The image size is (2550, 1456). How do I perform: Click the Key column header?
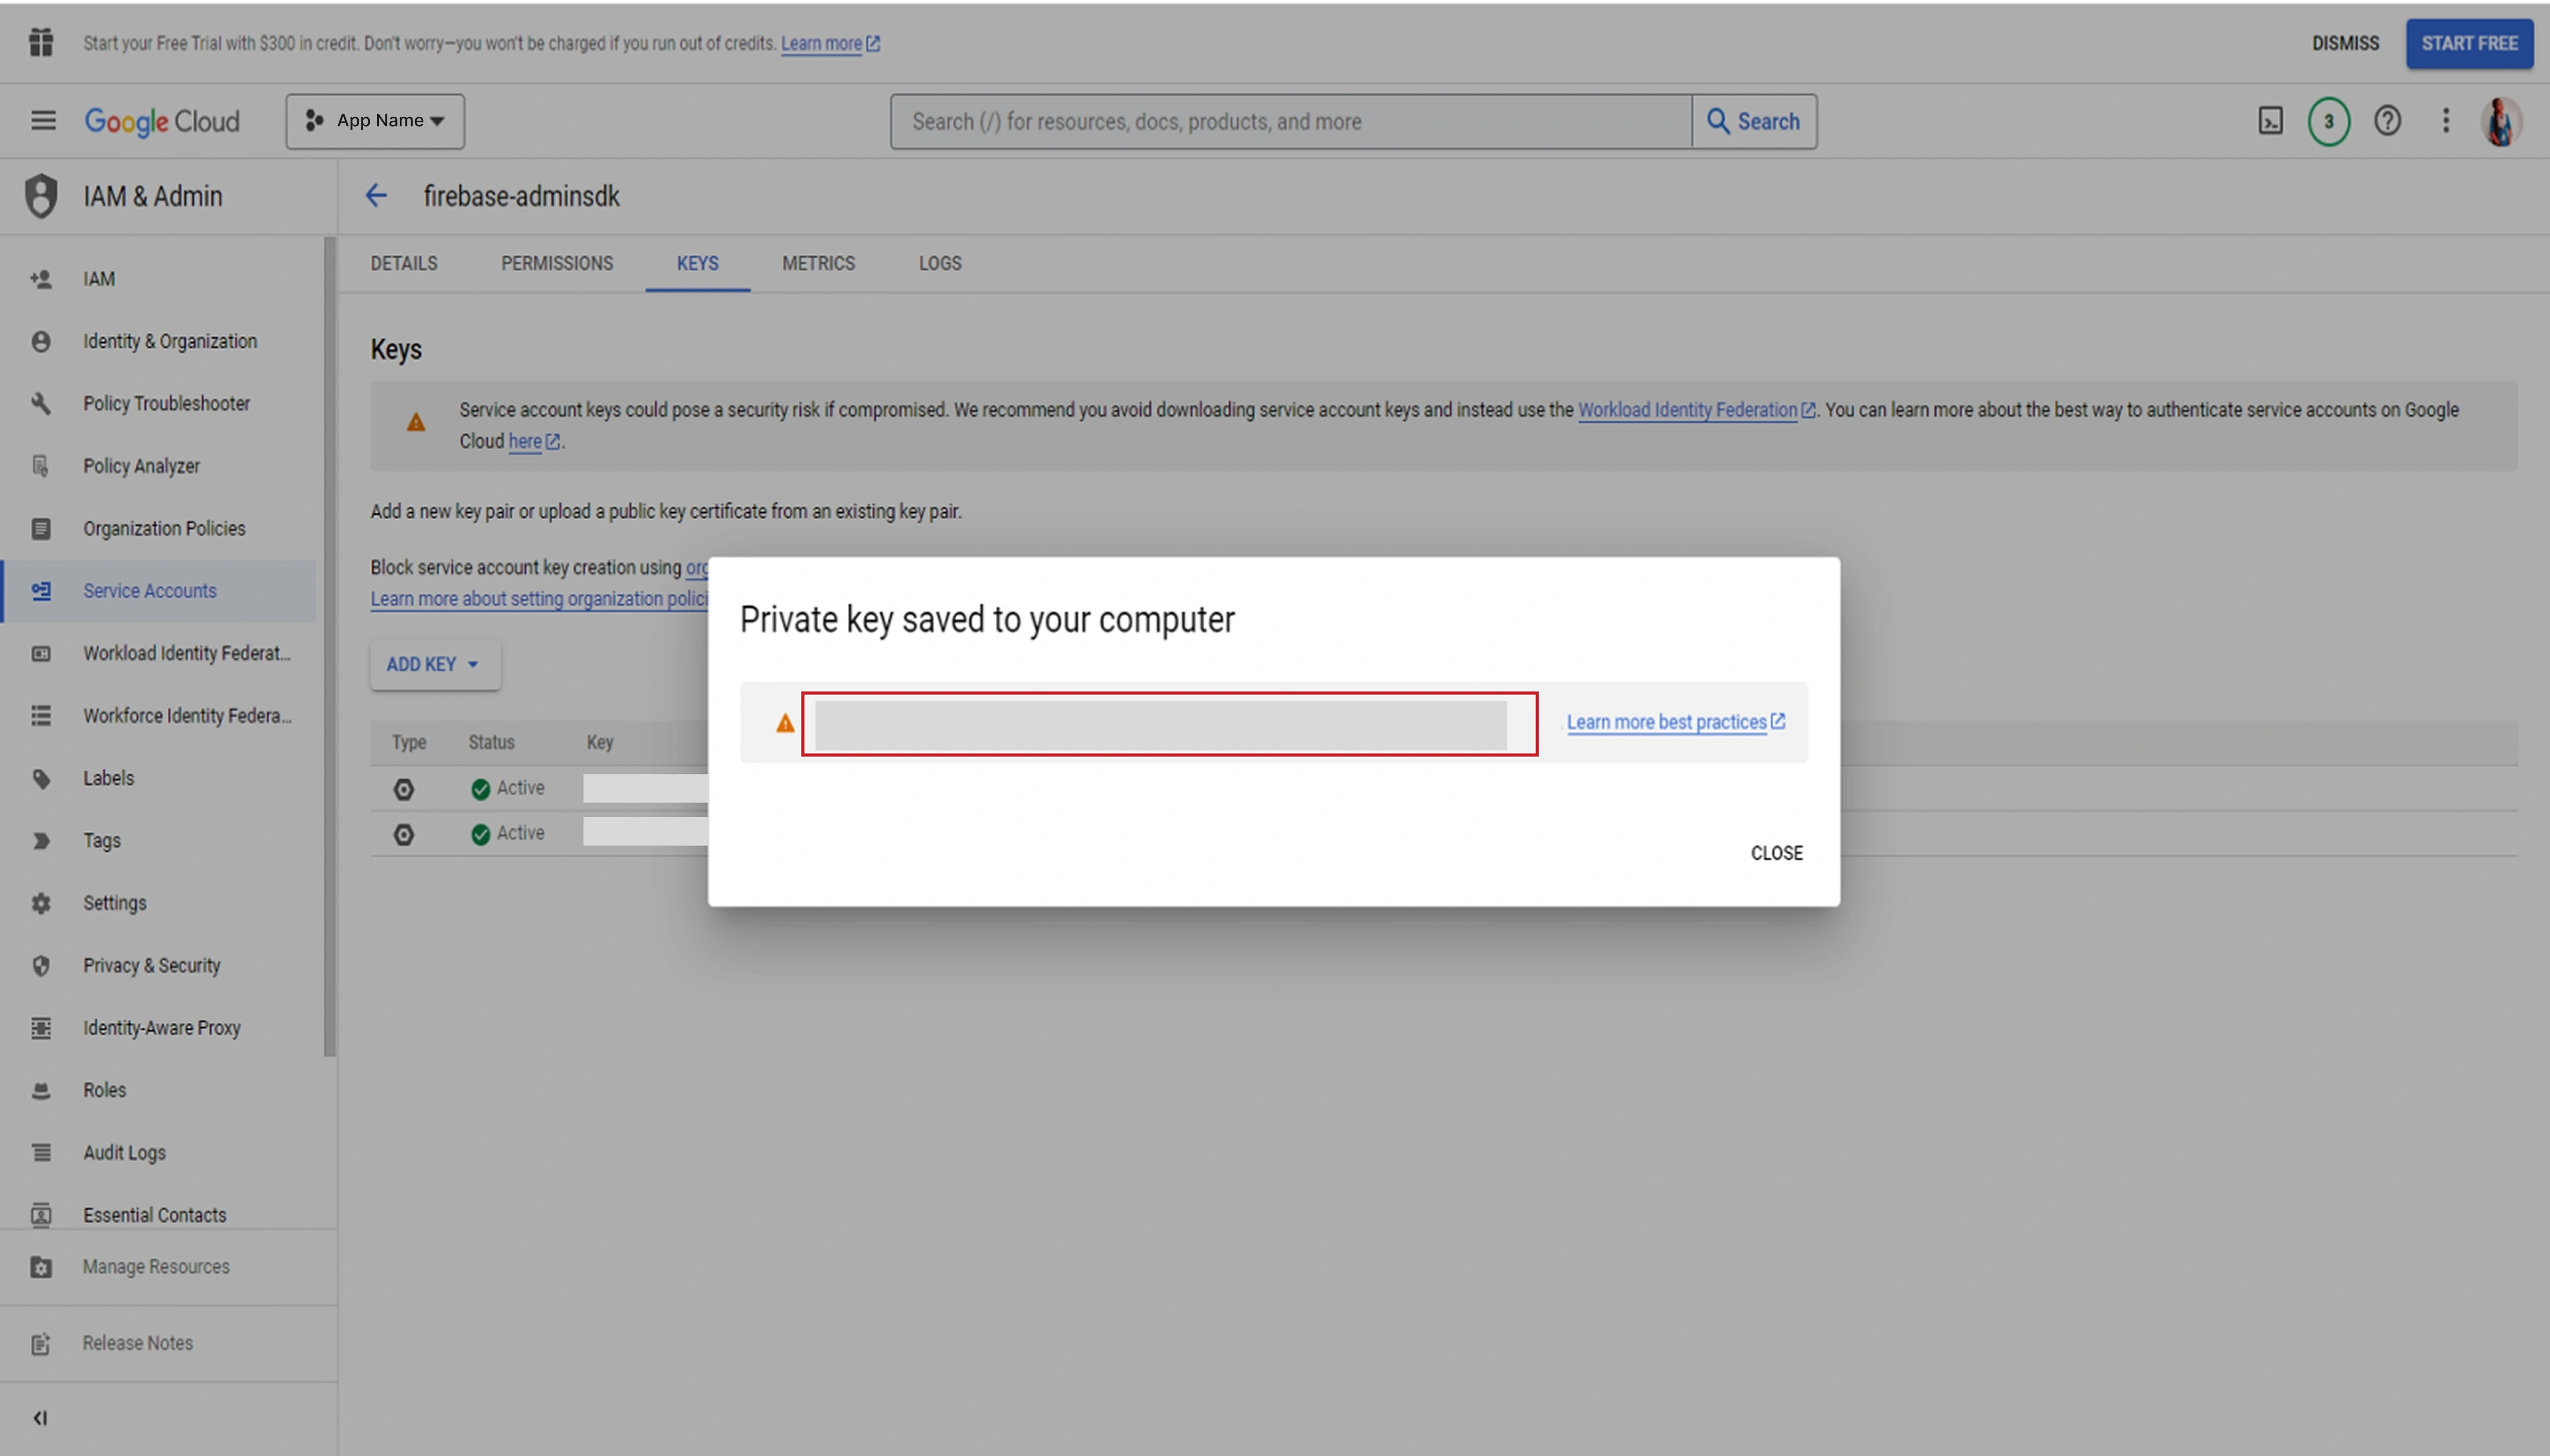tap(600, 743)
